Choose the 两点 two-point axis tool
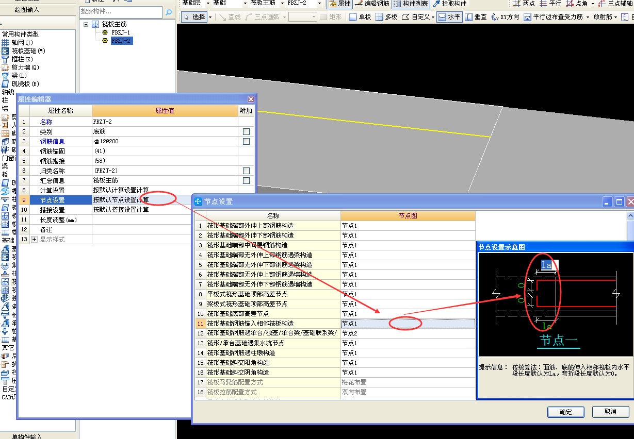The height and width of the screenshot is (439, 634). click(525, 4)
